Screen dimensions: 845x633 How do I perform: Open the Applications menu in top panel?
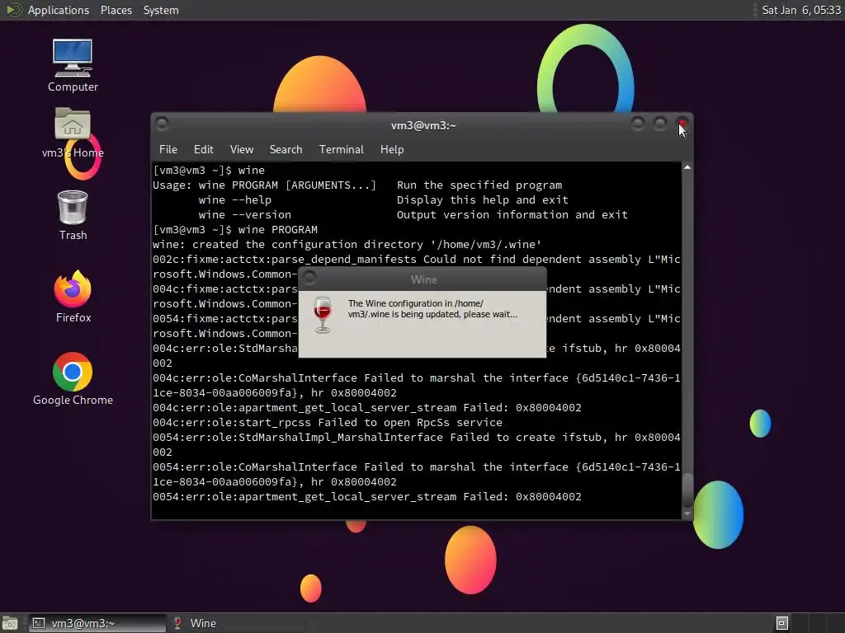pos(59,10)
